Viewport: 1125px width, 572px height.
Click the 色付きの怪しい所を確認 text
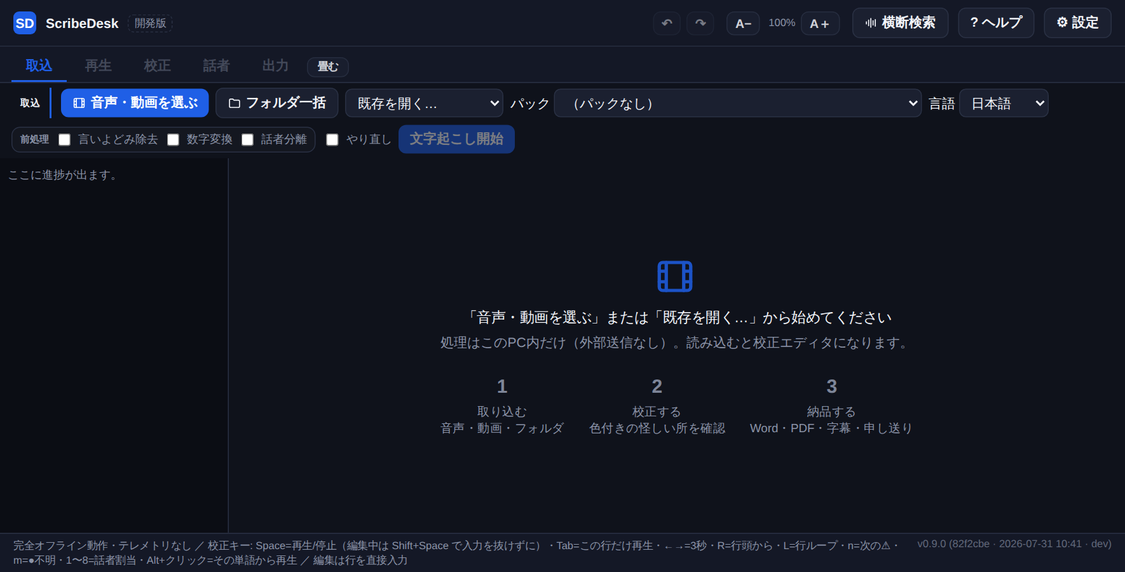click(657, 428)
